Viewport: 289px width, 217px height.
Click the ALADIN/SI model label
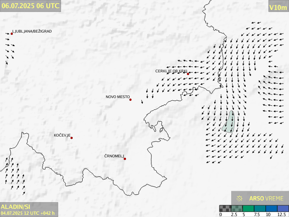[15, 207]
